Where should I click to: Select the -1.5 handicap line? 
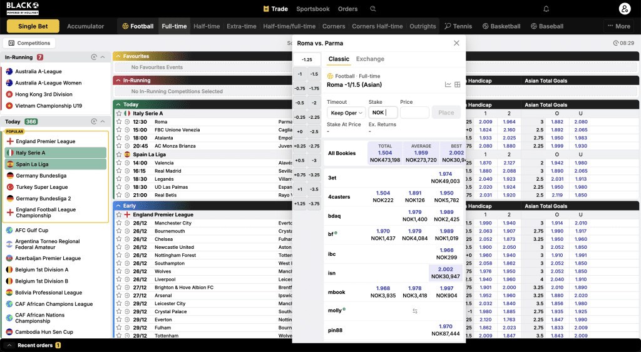pyautogui.click(x=314, y=74)
